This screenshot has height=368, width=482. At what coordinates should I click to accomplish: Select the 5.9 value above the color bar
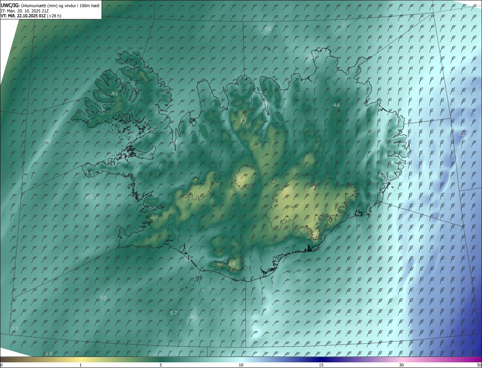point(49,354)
